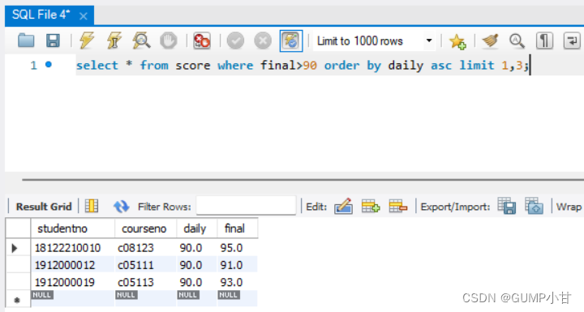
Task: Add current statement to favorite snippets
Action: pyautogui.click(x=457, y=41)
